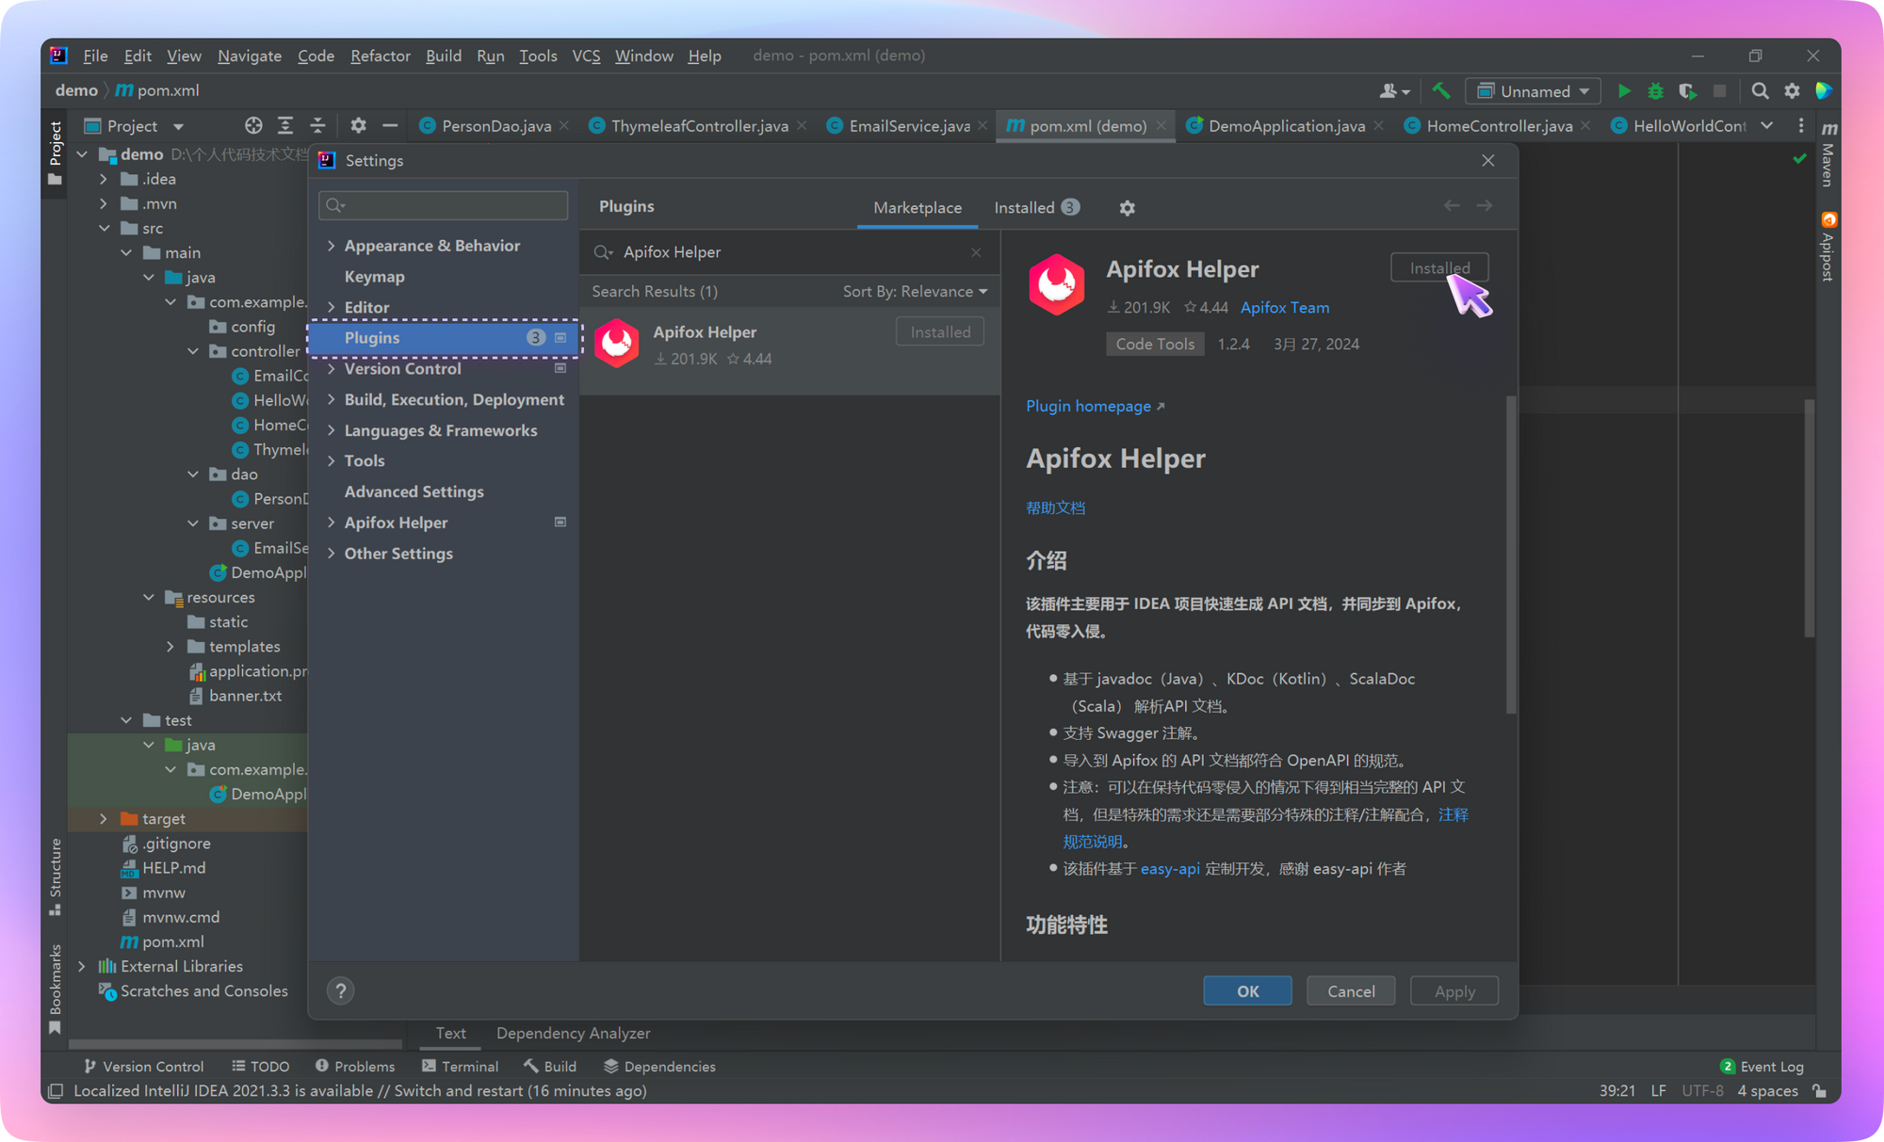Click the easy-api link
1884x1142 pixels.
click(1170, 869)
